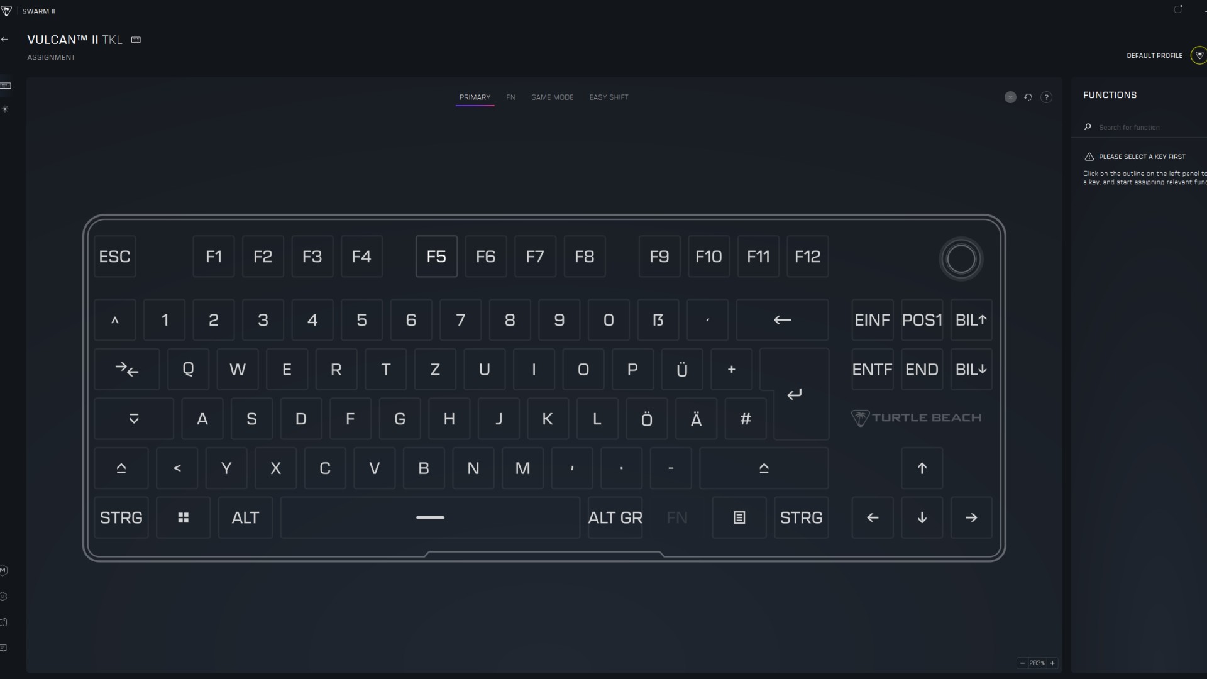
Task: Switch to the GAME MODE tab
Action: point(552,97)
